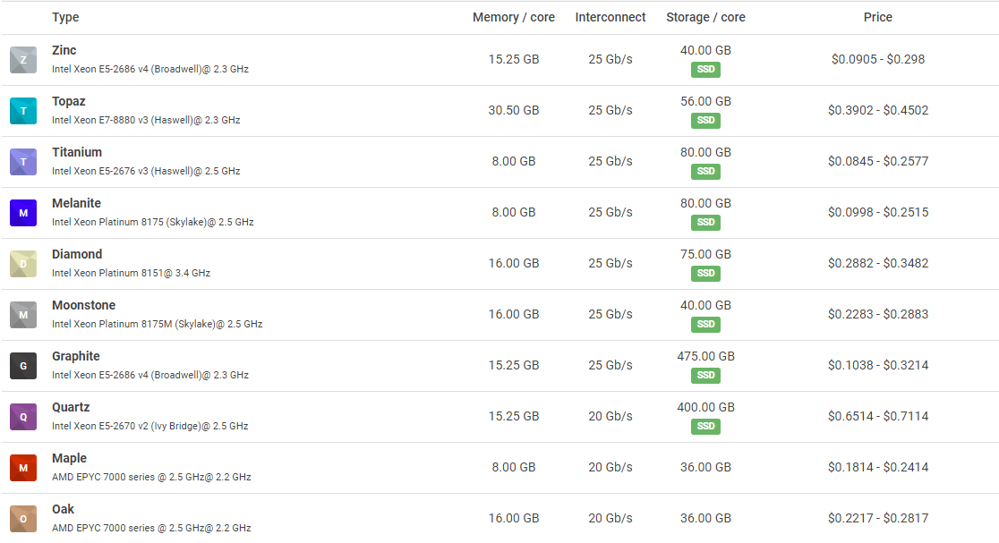The image size is (999, 543).
Task: Click the Interconnect column header
Action: click(x=610, y=17)
